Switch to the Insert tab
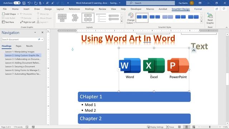The width and height of the screenshot is (229, 129). (x=26, y=9)
